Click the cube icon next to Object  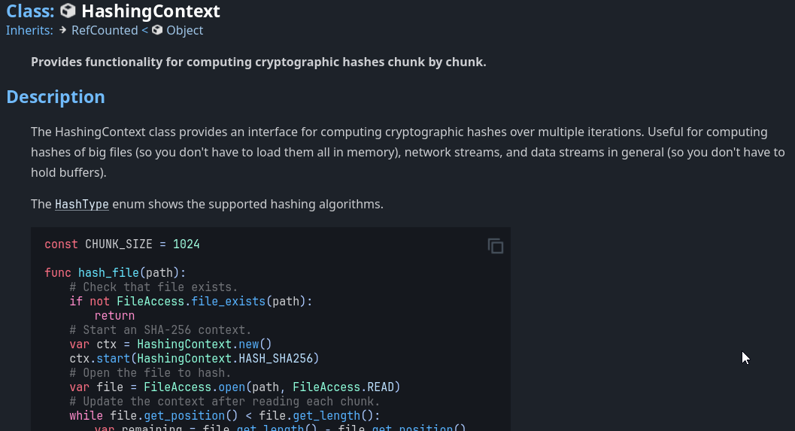157,30
